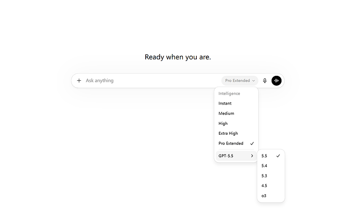Click the plus attach icon
This screenshot has height=217, width=342.
(x=79, y=81)
